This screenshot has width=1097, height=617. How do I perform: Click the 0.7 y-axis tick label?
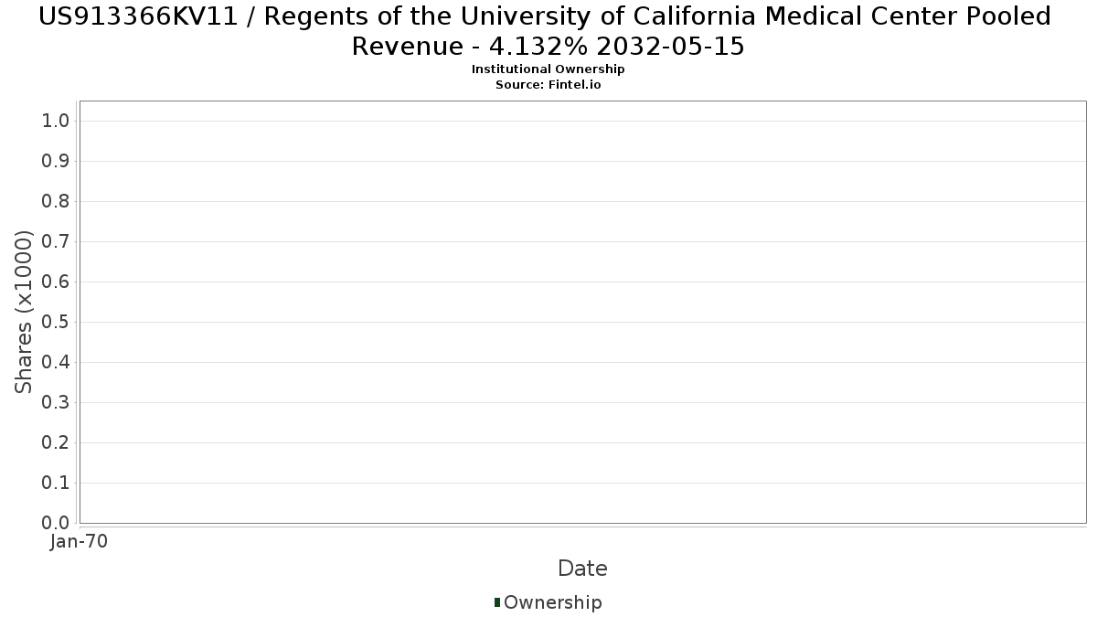[56, 242]
